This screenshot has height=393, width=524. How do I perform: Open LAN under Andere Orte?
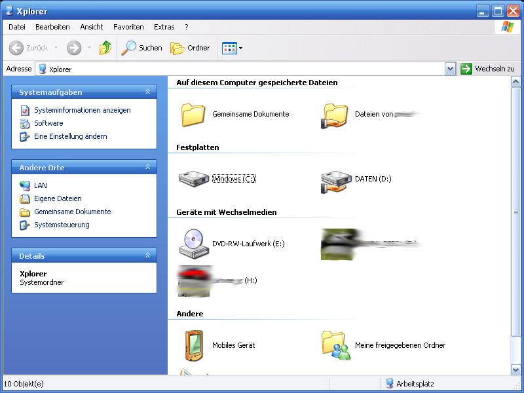(x=41, y=185)
